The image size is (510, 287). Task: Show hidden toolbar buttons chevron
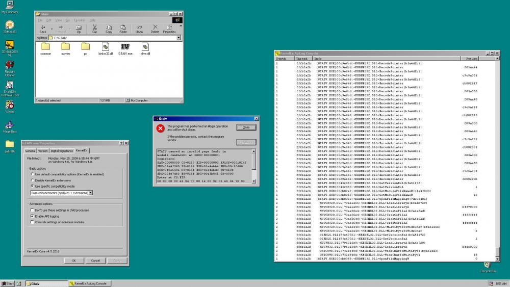(181, 26)
